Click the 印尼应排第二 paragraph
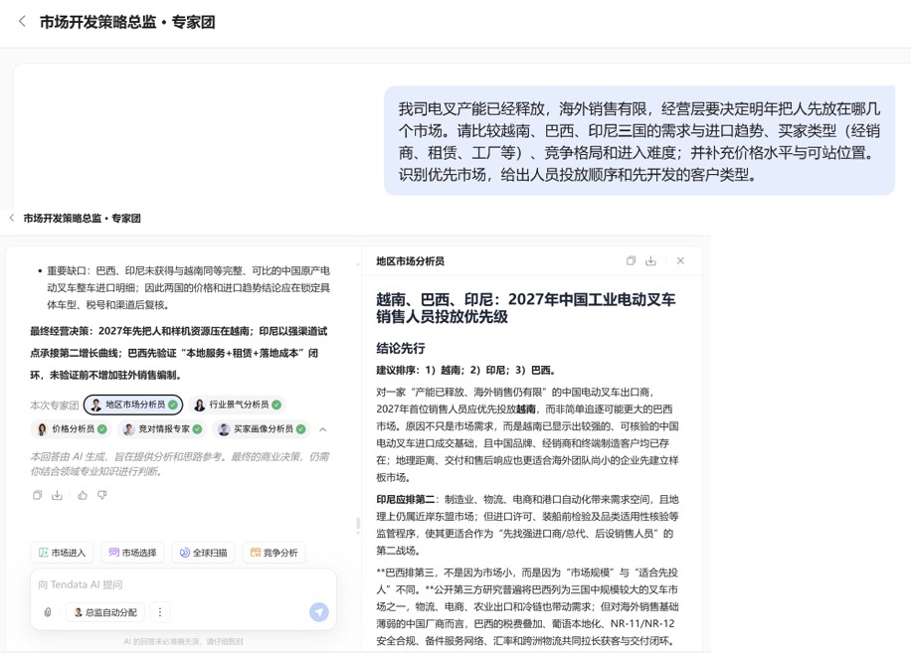 coord(527,525)
